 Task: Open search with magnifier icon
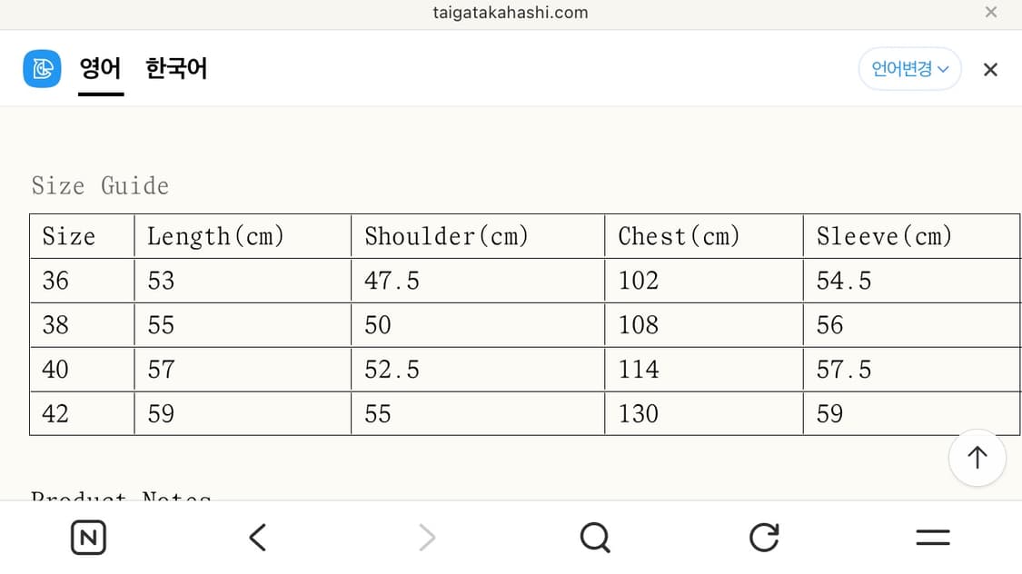[595, 538]
